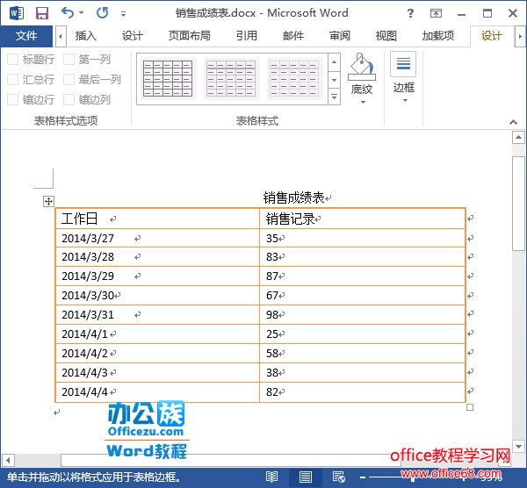Toggle the 镶边列 (Banded Columns) checkbox
This screenshot has height=488, width=527.
(69, 100)
